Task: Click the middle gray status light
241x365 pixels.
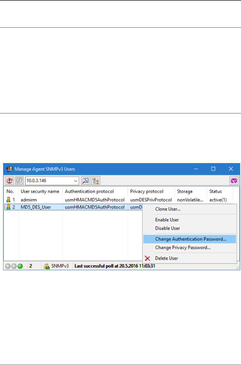Action: point(14,266)
